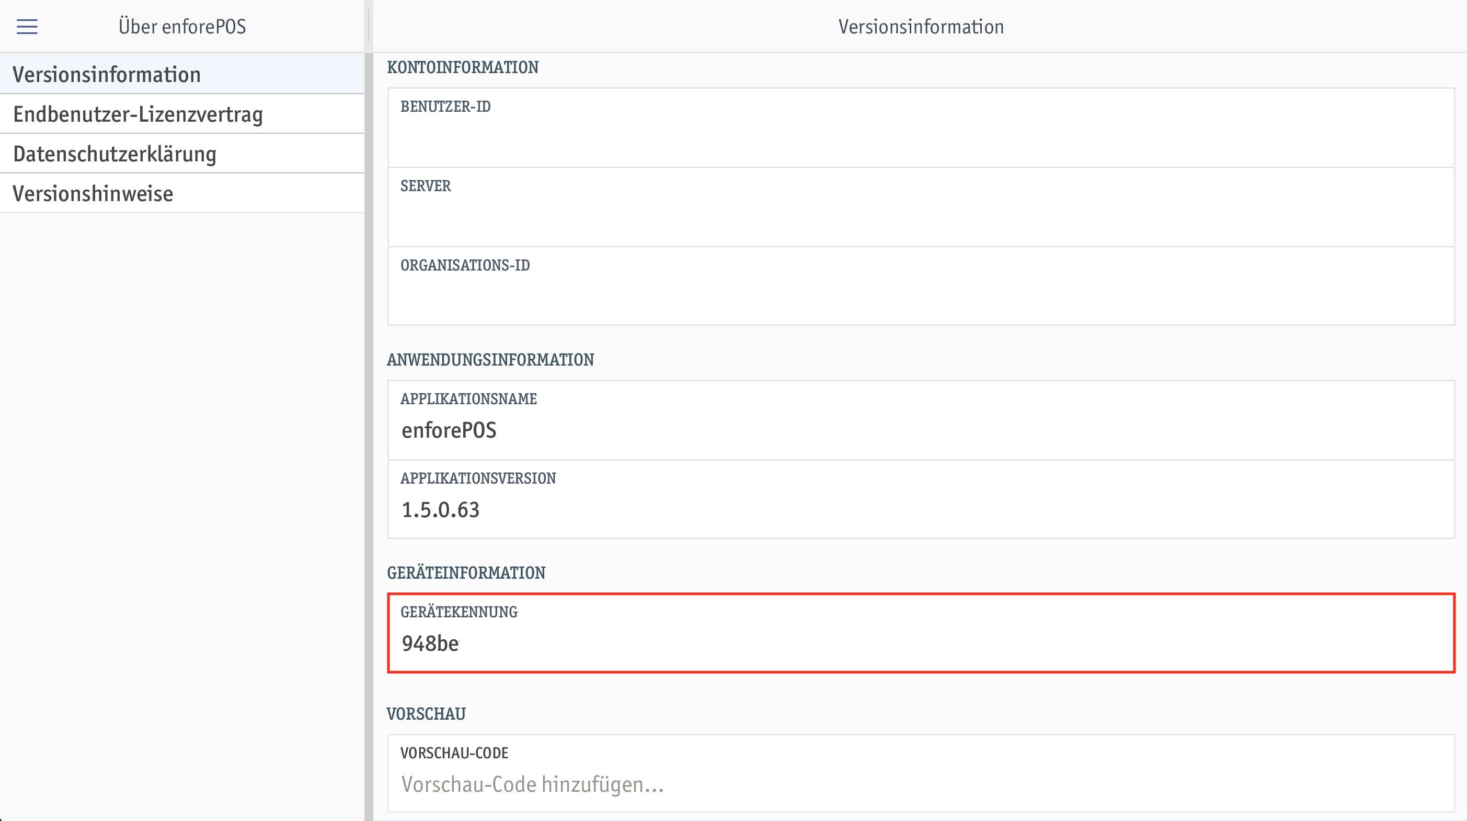Open Versionshinweise page
1467x821 pixels.
pos(181,193)
